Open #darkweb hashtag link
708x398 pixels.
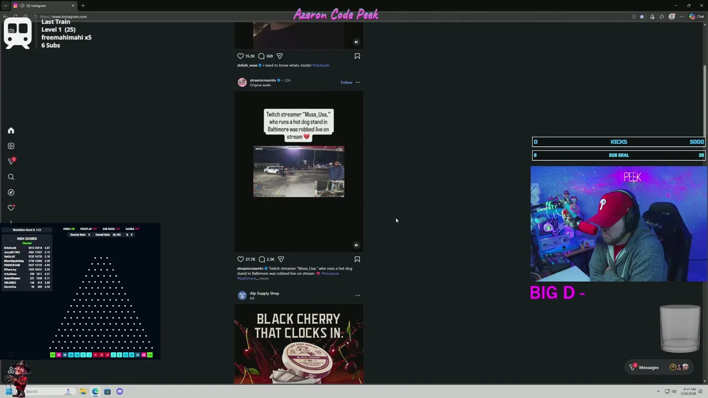[321, 65]
